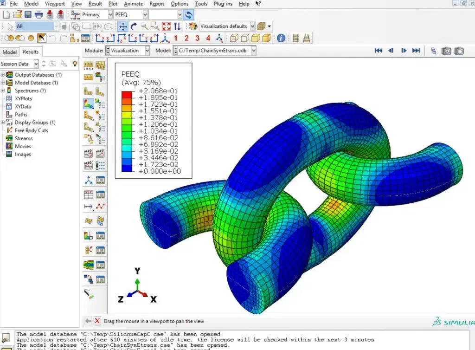Screen dimensions: 475x350
Task: Toggle the parallel view icon
Action: 295,38
